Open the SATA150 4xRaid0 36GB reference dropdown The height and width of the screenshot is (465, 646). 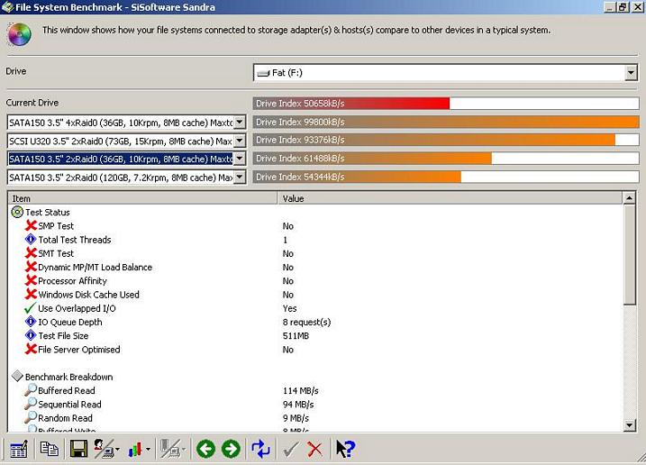click(x=240, y=122)
